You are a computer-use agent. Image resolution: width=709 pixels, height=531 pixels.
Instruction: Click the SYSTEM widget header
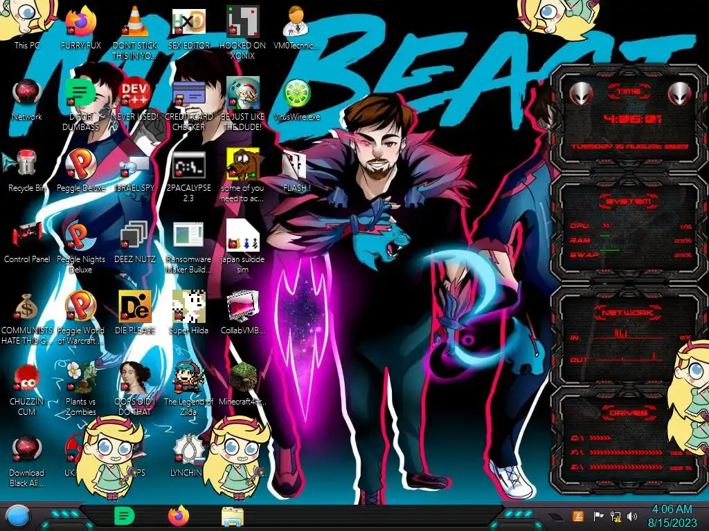coord(629,201)
